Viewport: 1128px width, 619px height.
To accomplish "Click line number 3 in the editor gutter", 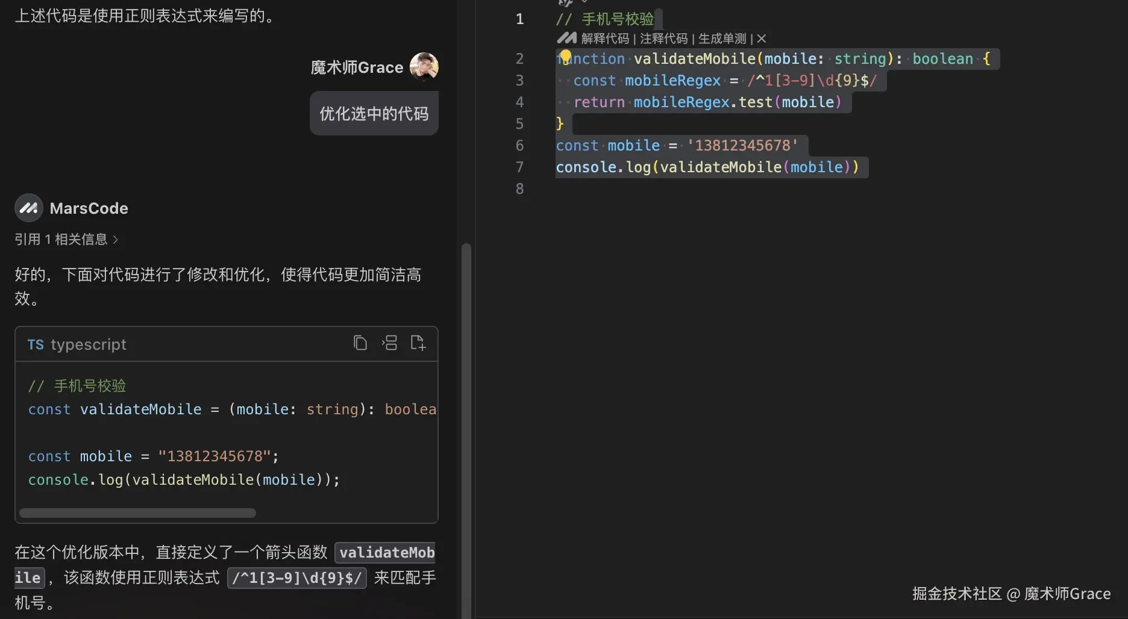I will pyautogui.click(x=519, y=80).
